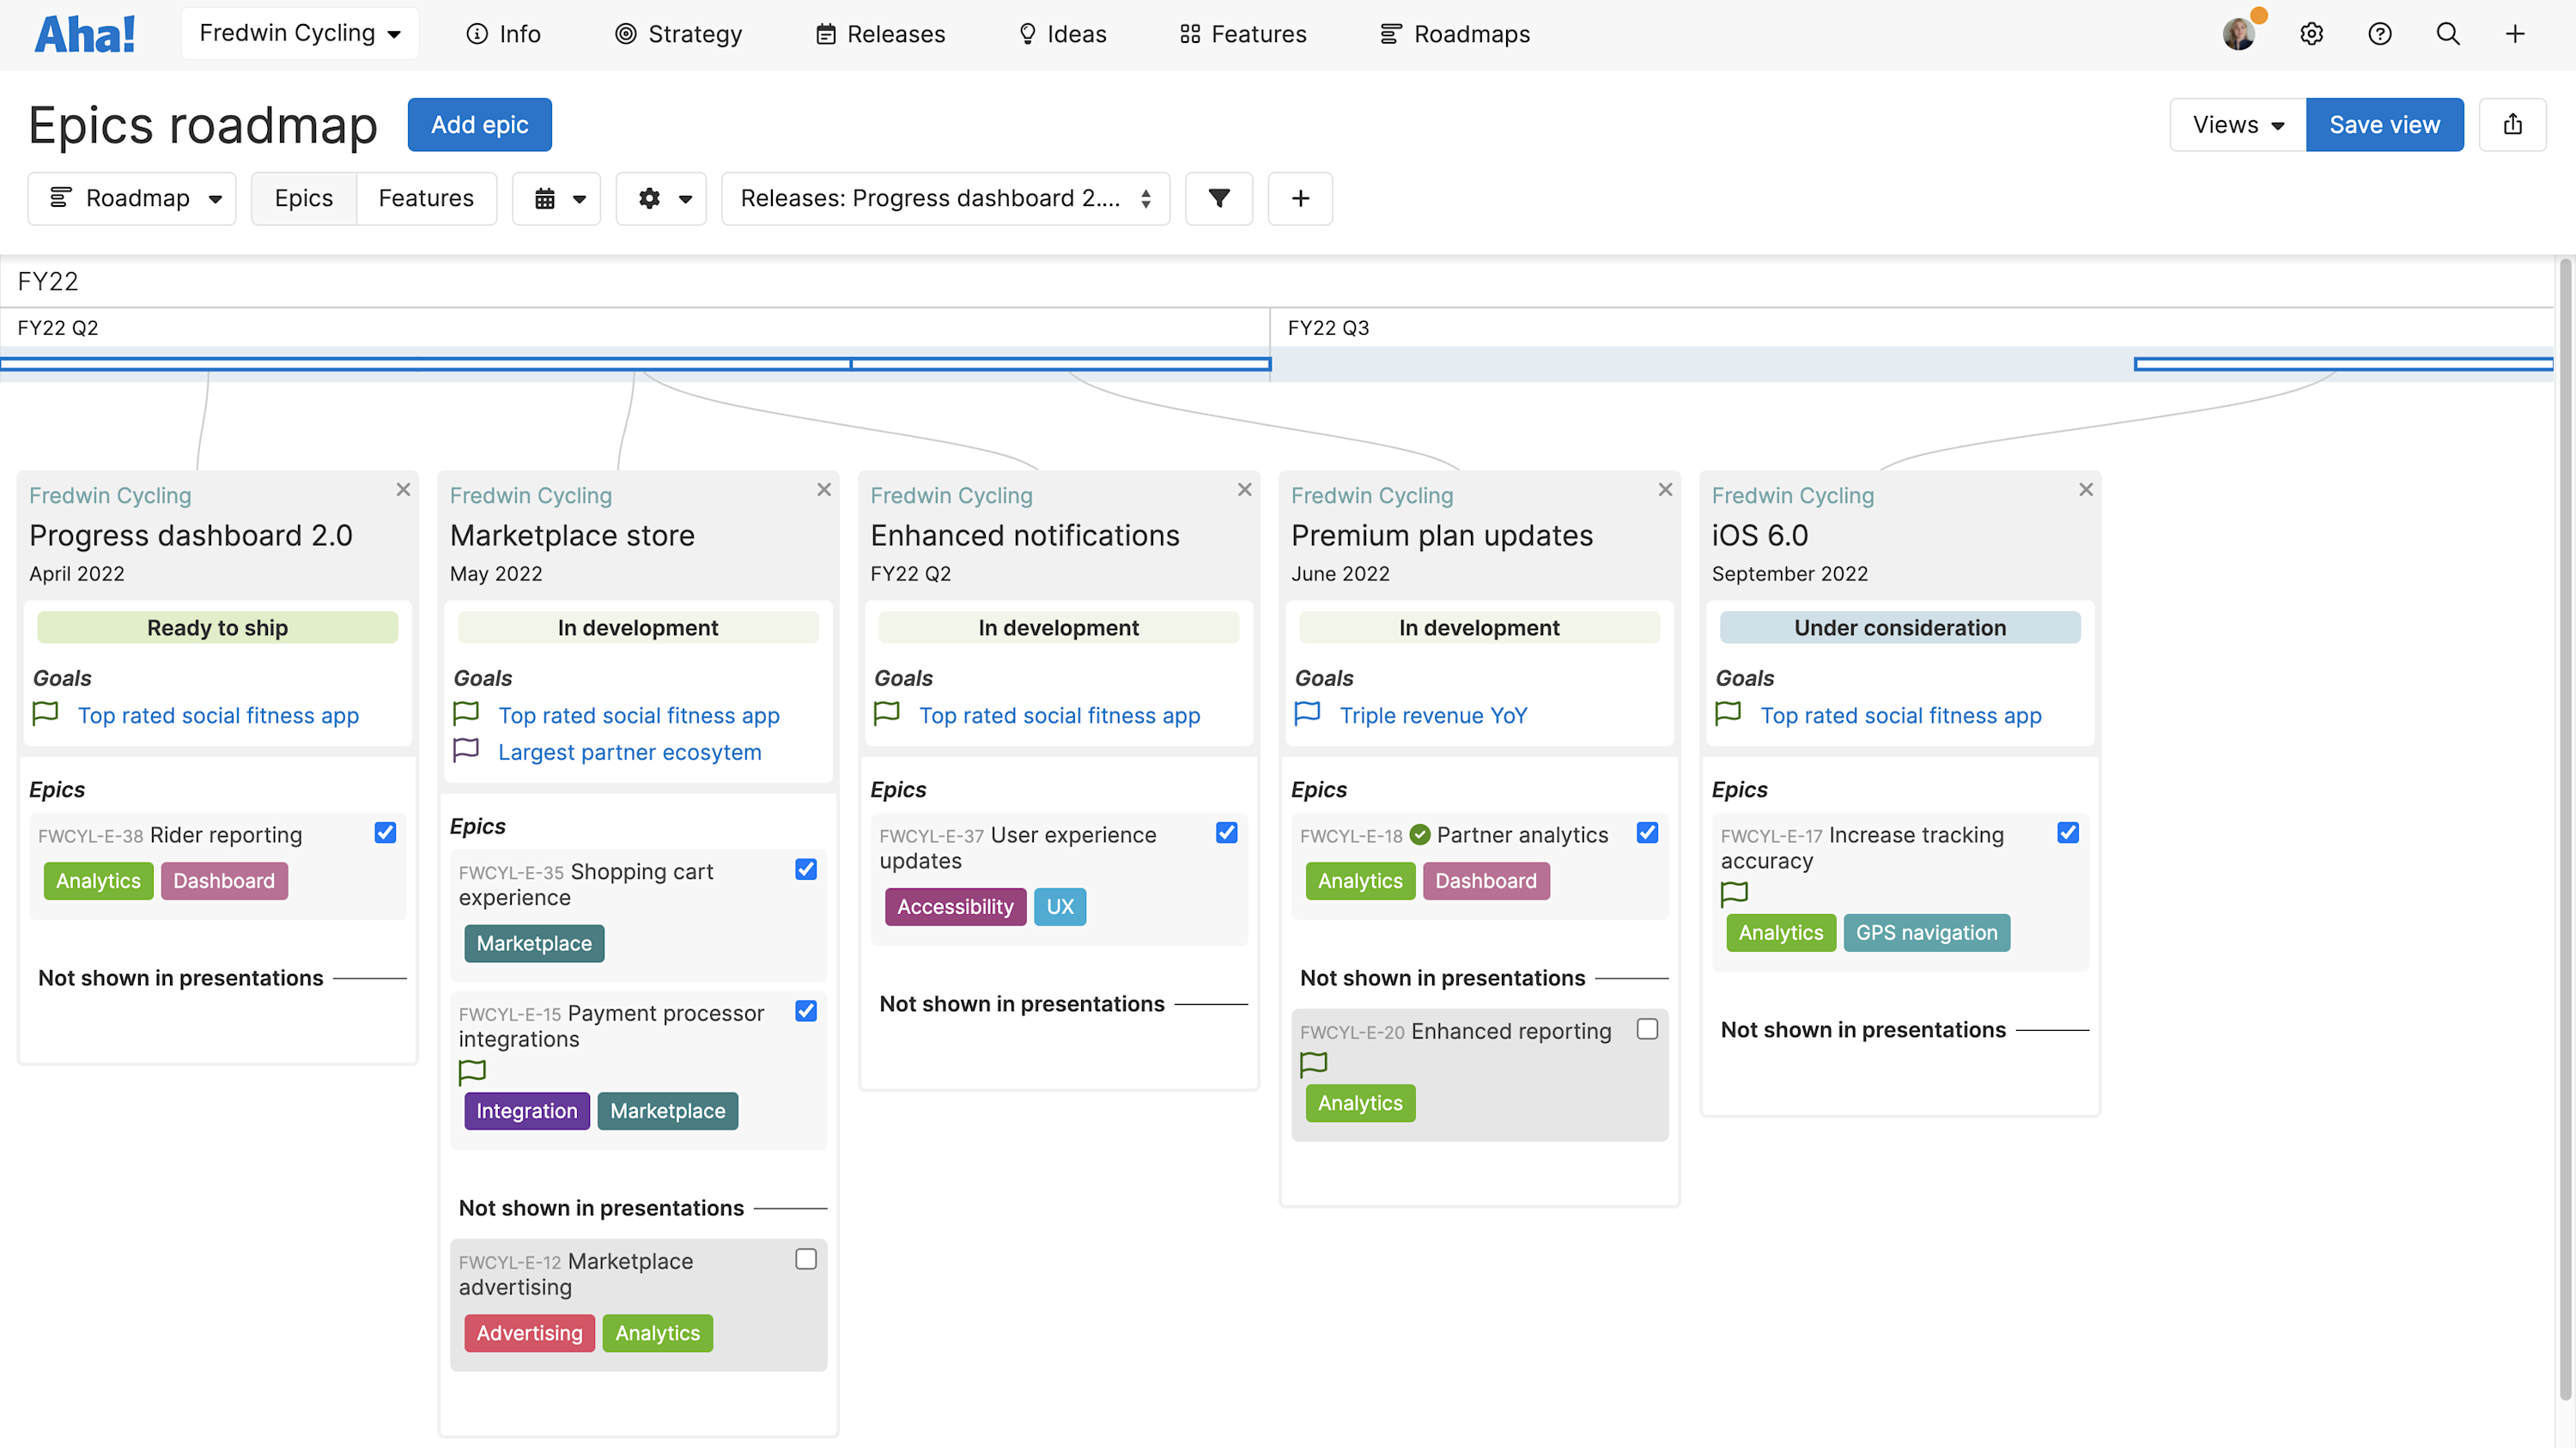Open the share view icon

pos(2514,124)
